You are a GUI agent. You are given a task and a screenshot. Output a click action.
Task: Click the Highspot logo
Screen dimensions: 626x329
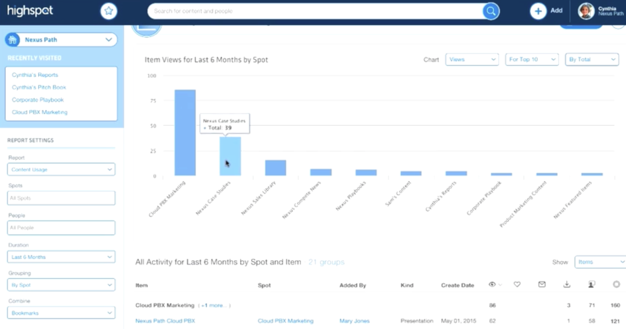[30, 11]
